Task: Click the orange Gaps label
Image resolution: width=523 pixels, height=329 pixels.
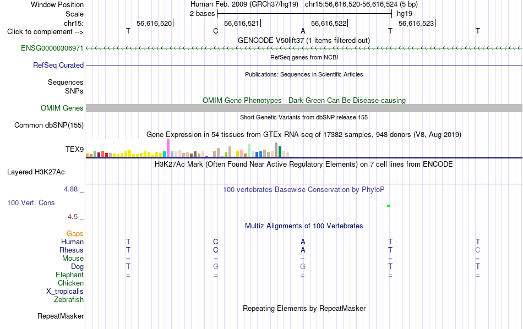Action: pyautogui.click(x=75, y=234)
